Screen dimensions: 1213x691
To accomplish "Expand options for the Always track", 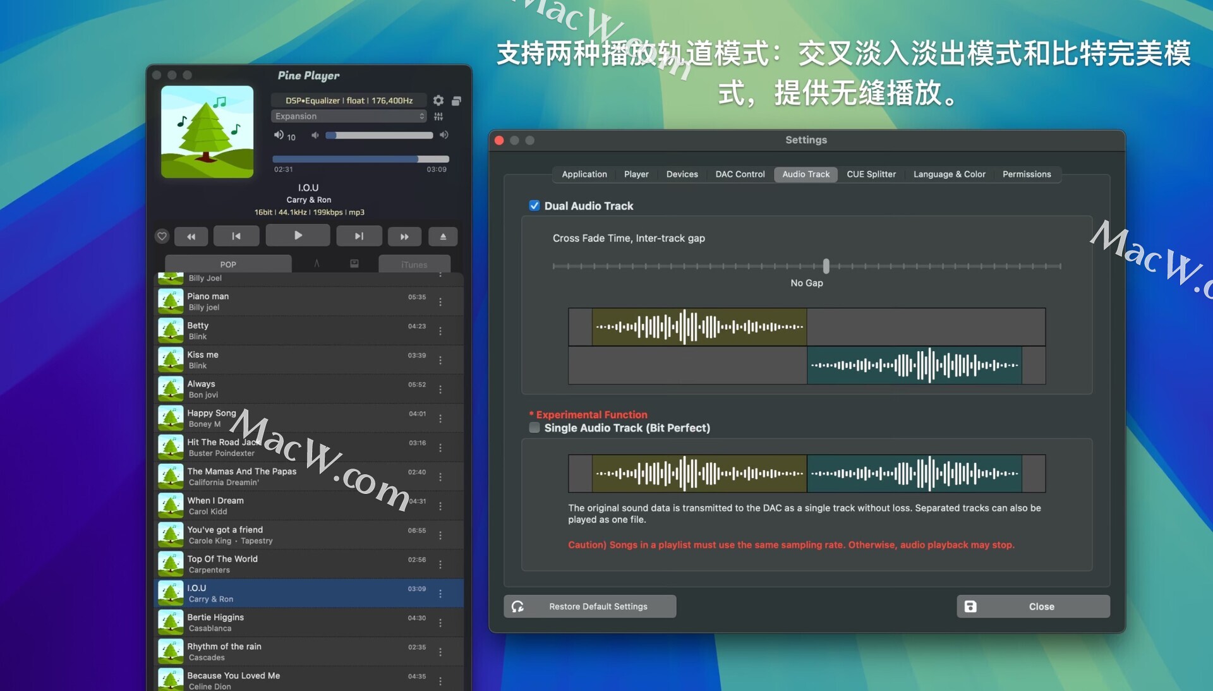I will click(440, 390).
